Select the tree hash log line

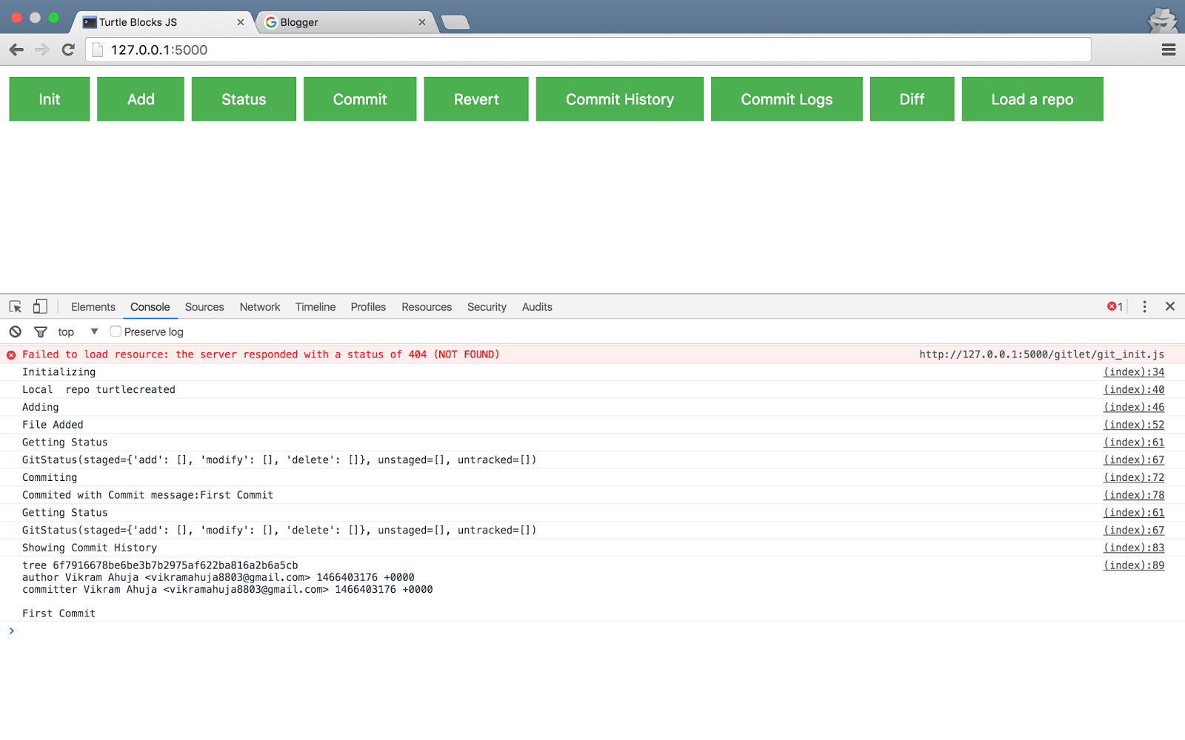click(160, 565)
